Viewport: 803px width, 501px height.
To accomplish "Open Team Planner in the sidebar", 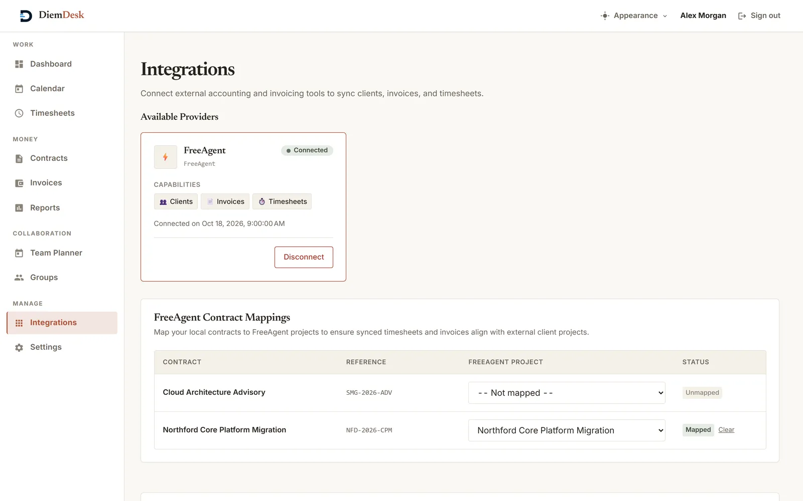I will (x=62, y=253).
